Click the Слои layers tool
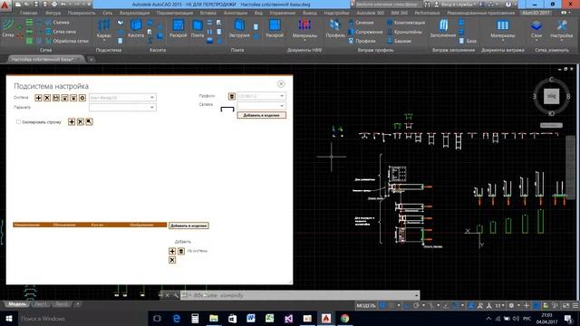580x326 pixels. click(x=536, y=29)
